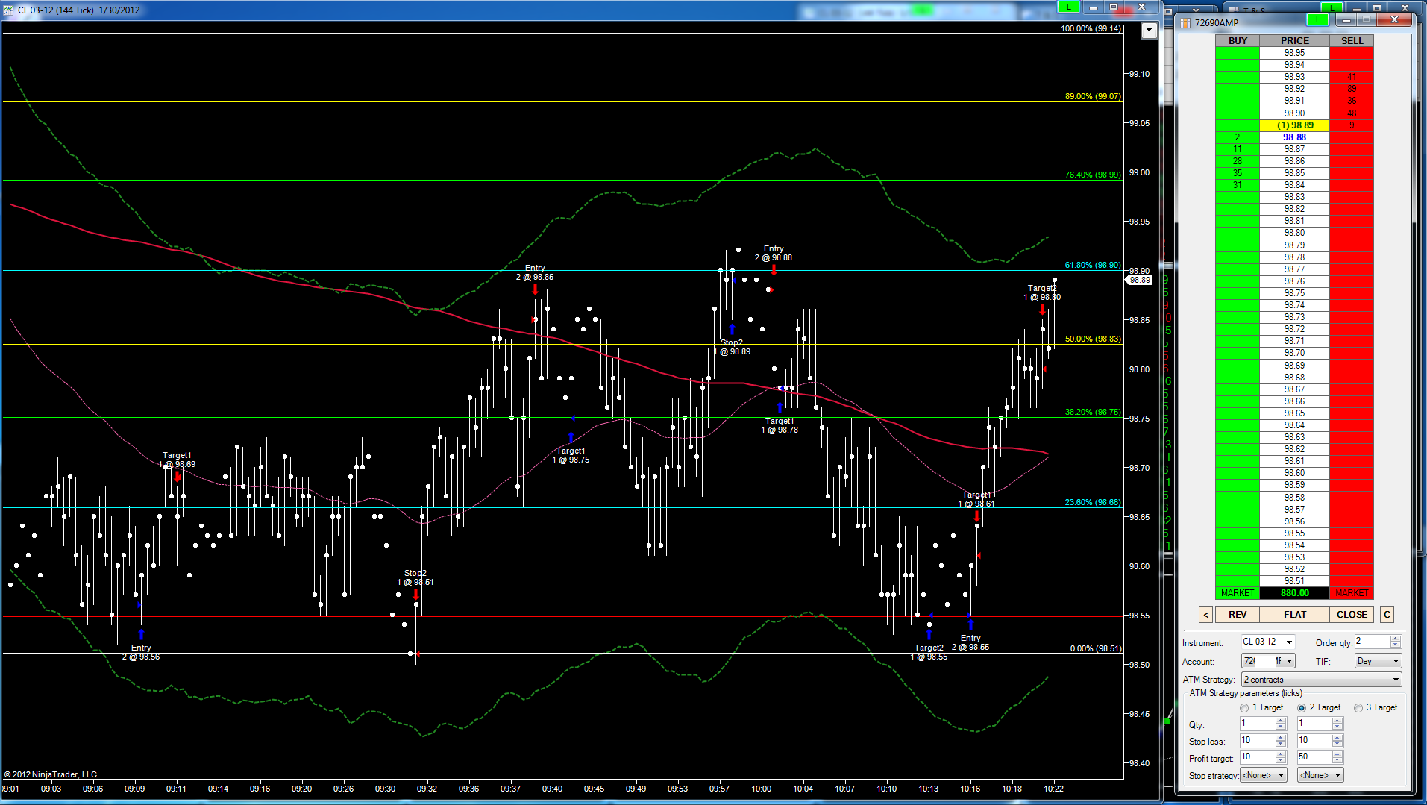Click the buy cell showing 35 at 98.85
Image resolution: width=1427 pixels, height=805 pixels.
point(1238,173)
